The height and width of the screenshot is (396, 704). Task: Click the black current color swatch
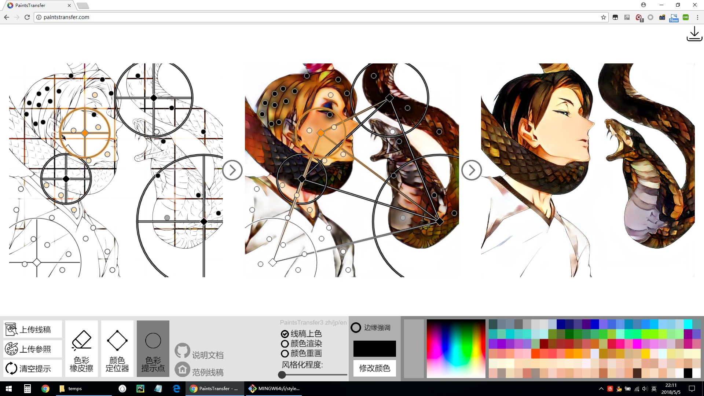[374, 348]
